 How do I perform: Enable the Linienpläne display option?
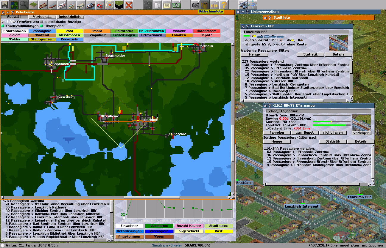pyautogui.click(x=42, y=26)
